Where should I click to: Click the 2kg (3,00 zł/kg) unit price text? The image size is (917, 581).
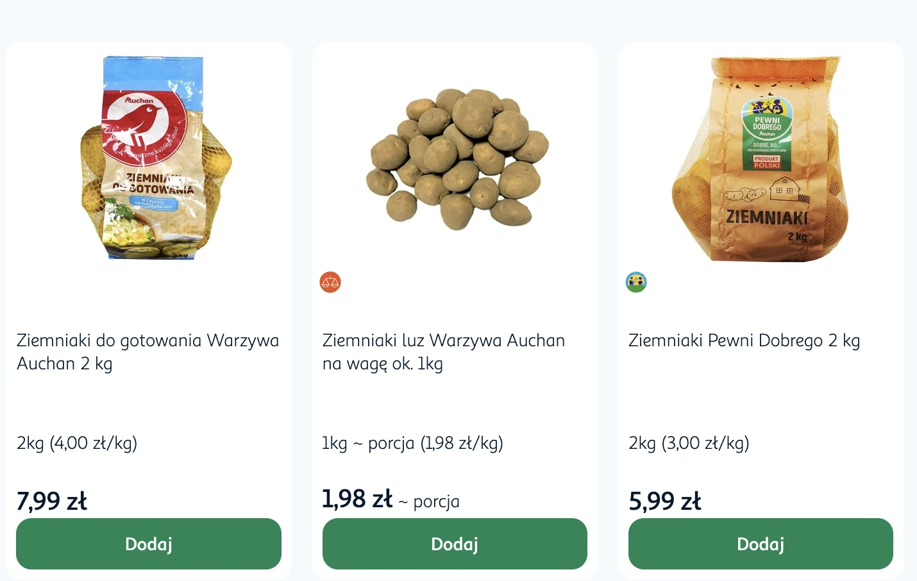pyautogui.click(x=689, y=443)
